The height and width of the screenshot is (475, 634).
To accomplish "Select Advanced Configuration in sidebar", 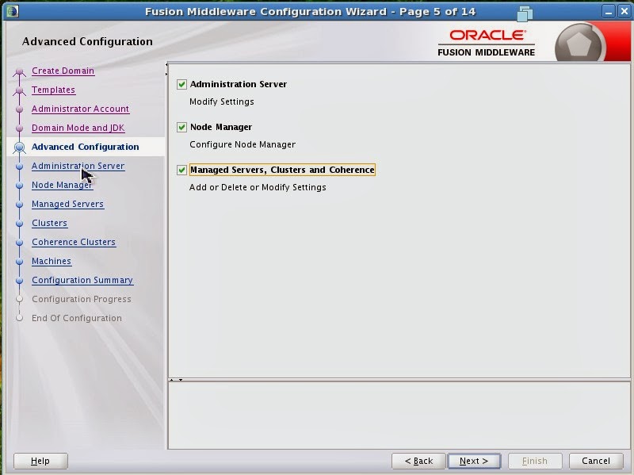I will pyautogui.click(x=86, y=147).
